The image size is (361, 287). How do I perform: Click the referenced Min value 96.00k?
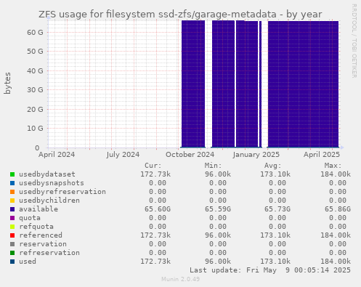[218, 235]
